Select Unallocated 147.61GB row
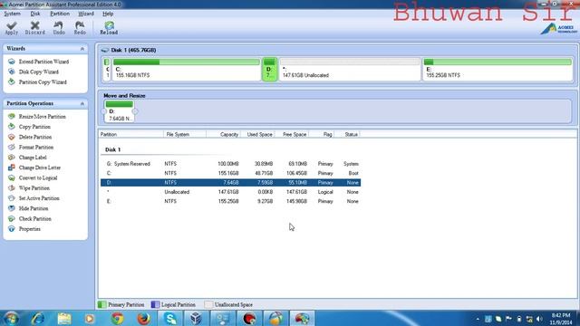Image resolution: width=580 pixels, height=326 pixels. tap(230, 192)
